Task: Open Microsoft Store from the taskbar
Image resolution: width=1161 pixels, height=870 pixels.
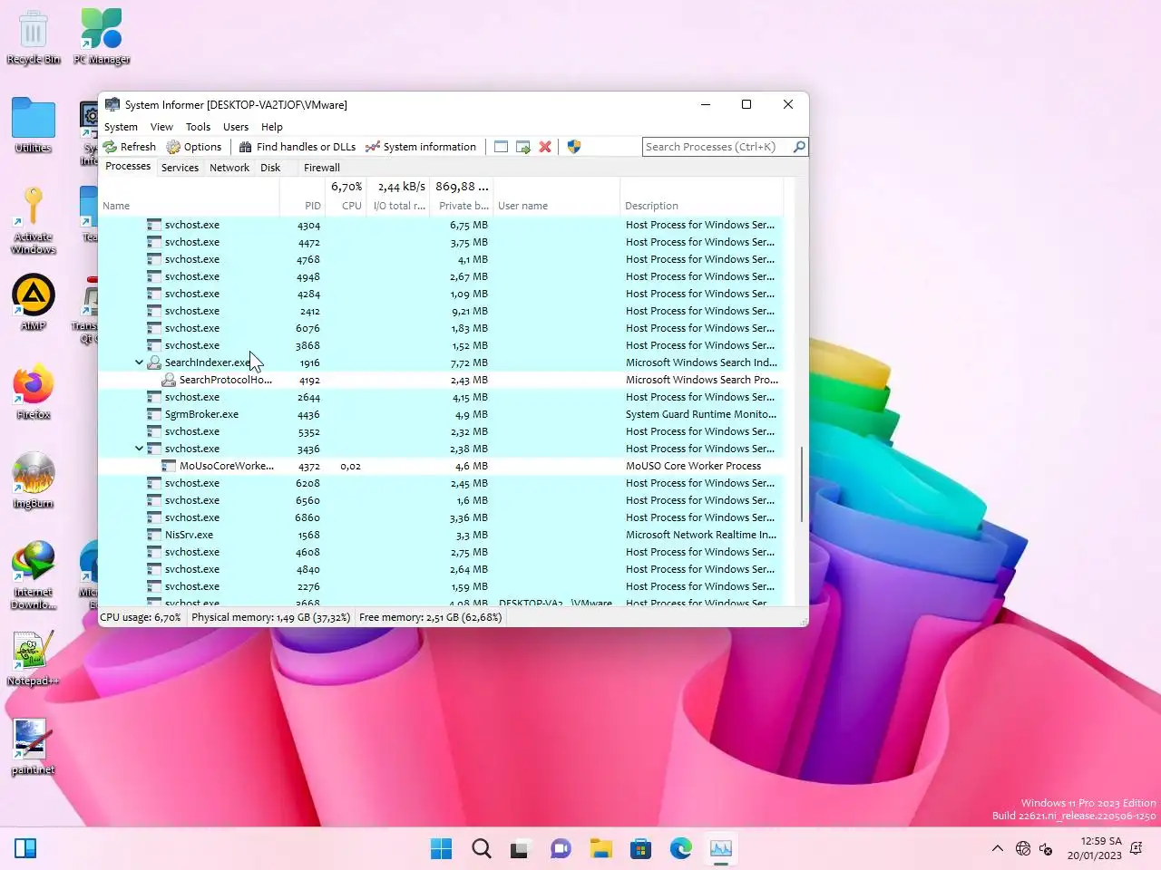Action: click(x=641, y=849)
